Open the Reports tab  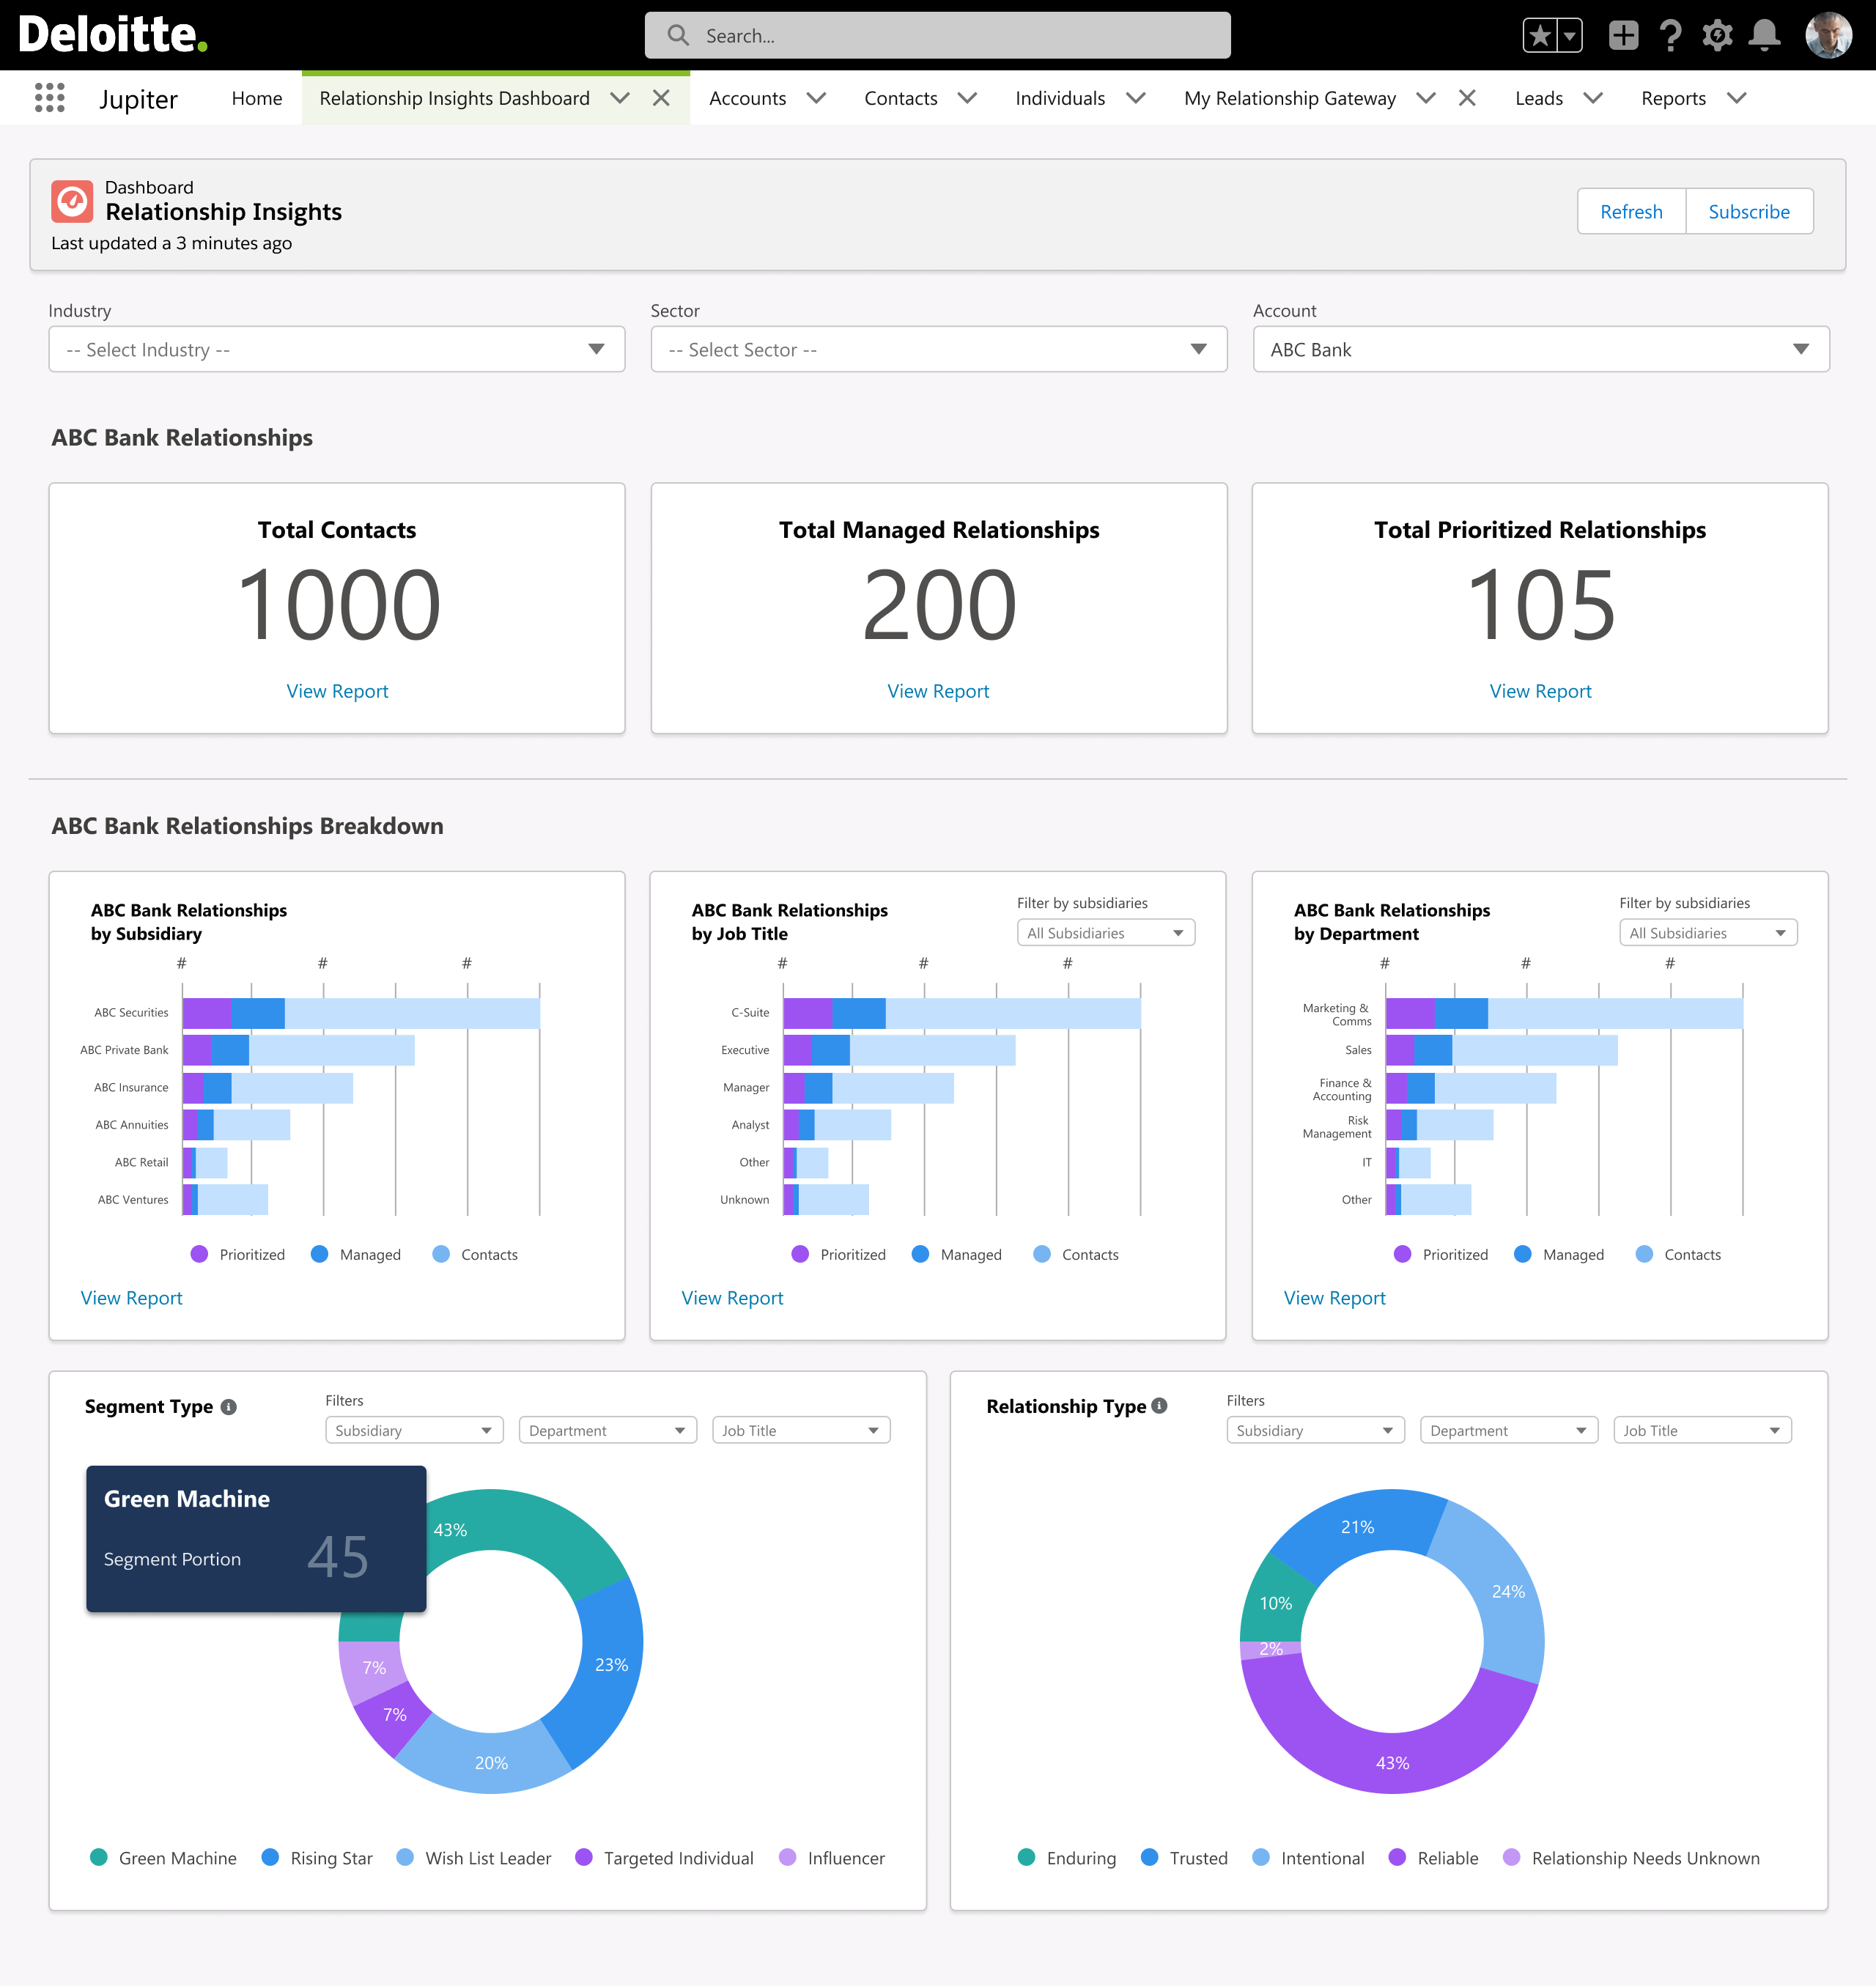(1673, 98)
